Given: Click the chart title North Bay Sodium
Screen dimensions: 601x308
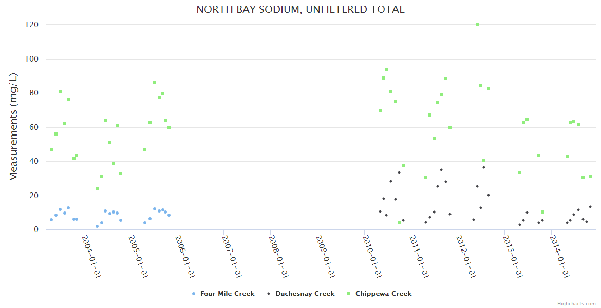Looking at the screenshot, I should pyautogui.click(x=300, y=9).
